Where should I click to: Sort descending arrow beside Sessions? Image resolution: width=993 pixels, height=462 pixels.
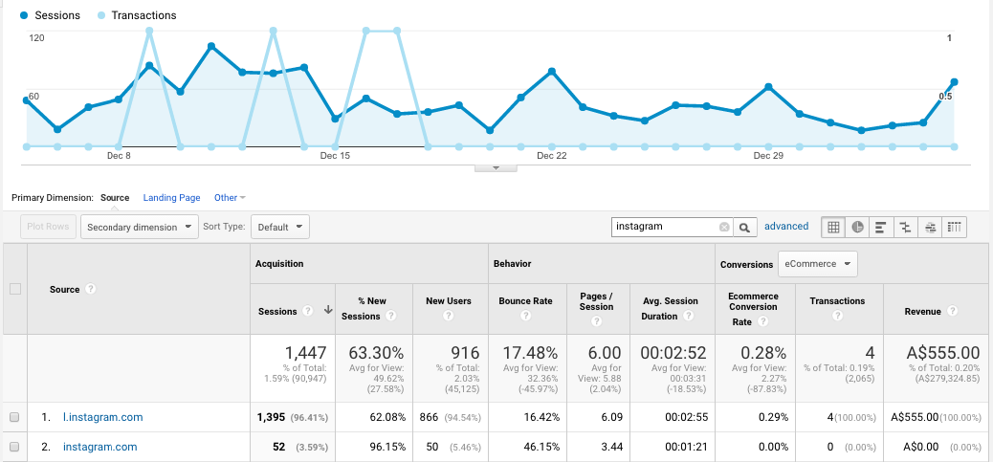pyautogui.click(x=328, y=310)
